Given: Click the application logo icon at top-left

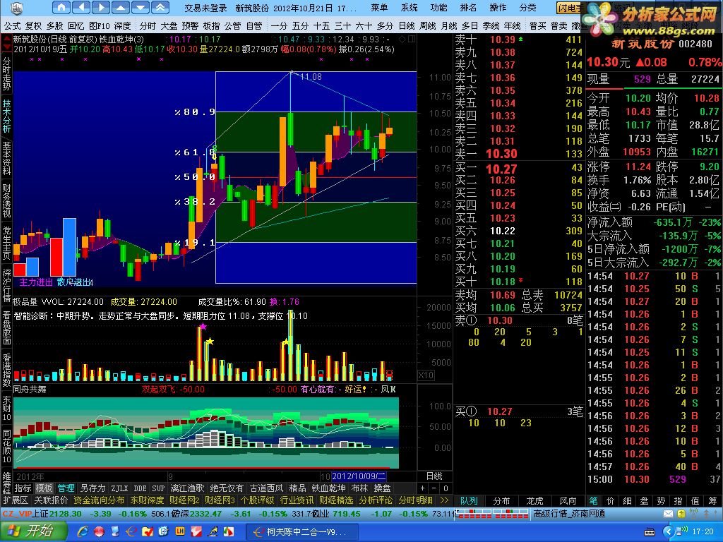Looking at the screenshot, I should point(17,8).
